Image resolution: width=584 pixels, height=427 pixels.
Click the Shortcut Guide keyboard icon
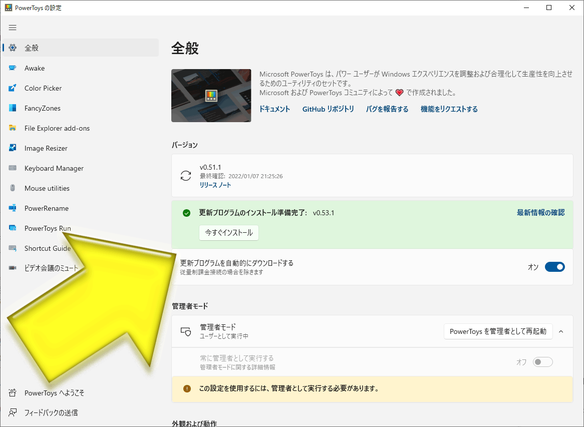click(13, 248)
